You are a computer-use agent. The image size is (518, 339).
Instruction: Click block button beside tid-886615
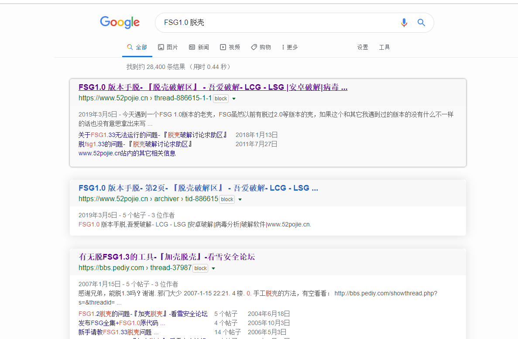[227, 199]
